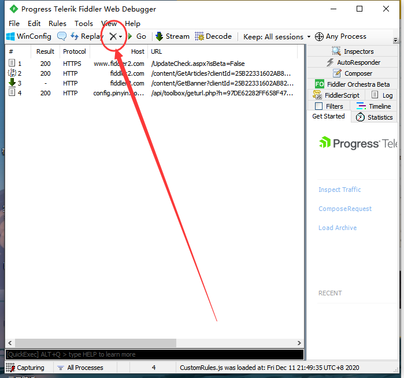Image resolution: width=404 pixels, height=378 pixels.
Task: Sort by the Protocol column header
Action: pyautogui.click(x=75, y=51)
